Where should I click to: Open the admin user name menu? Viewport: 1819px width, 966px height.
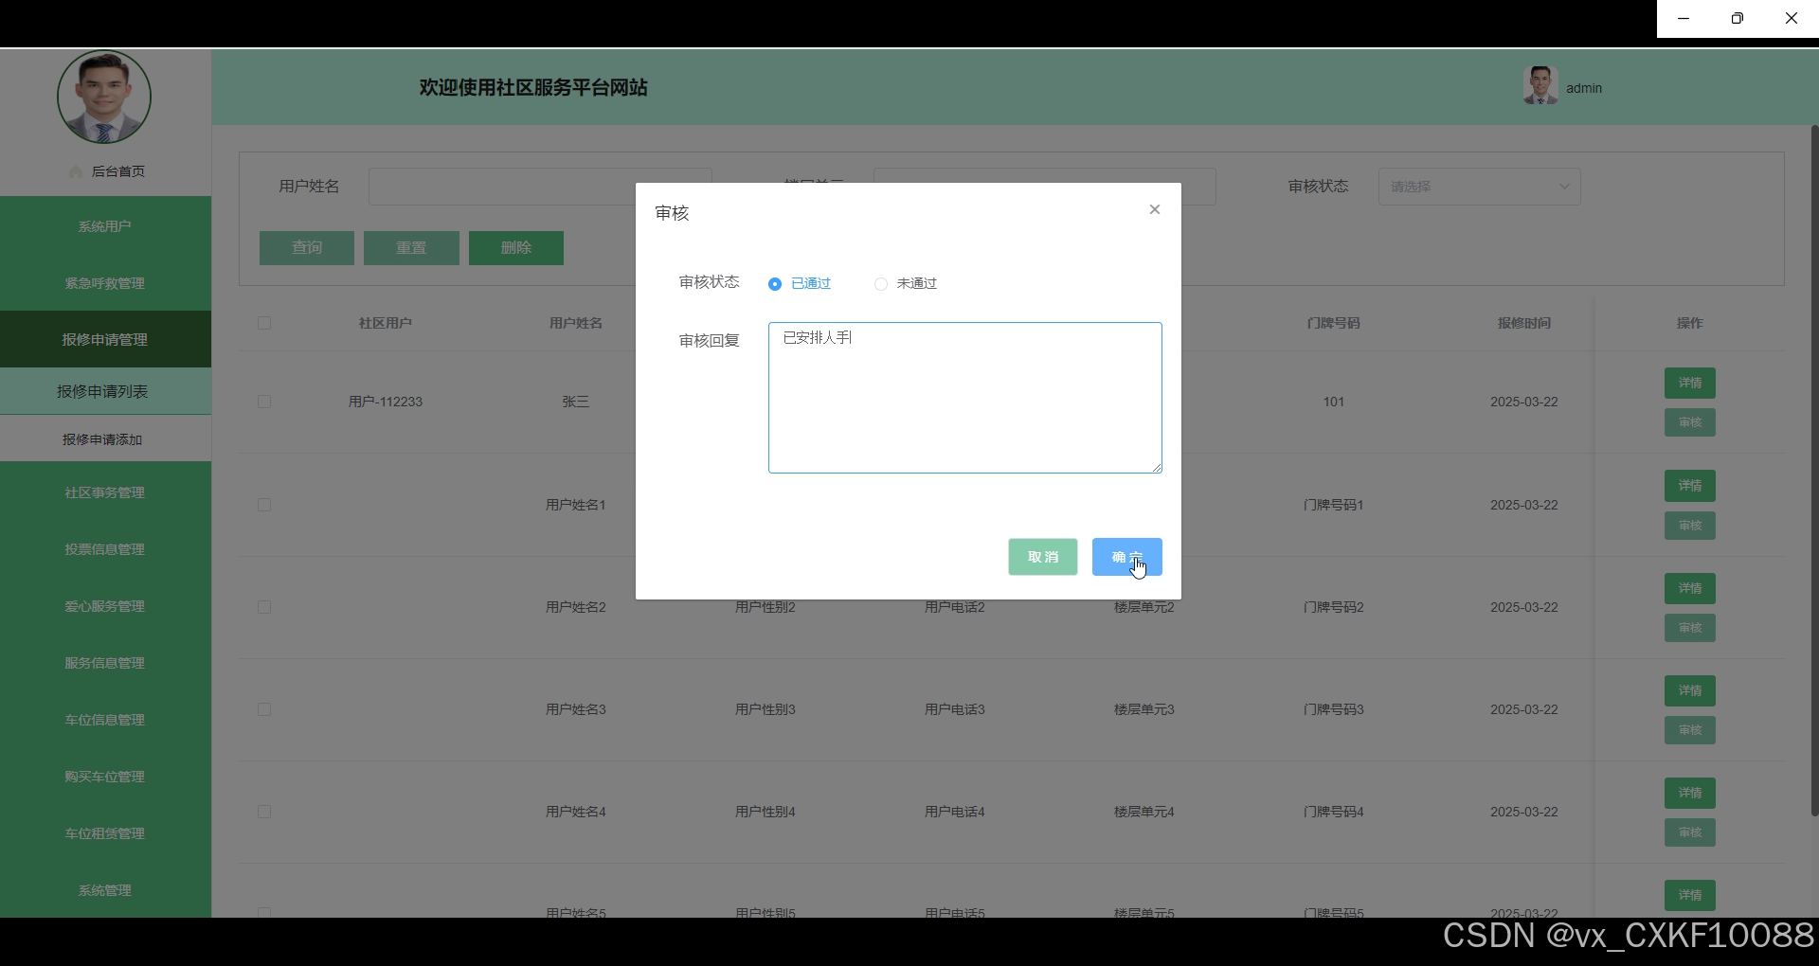1584,88
